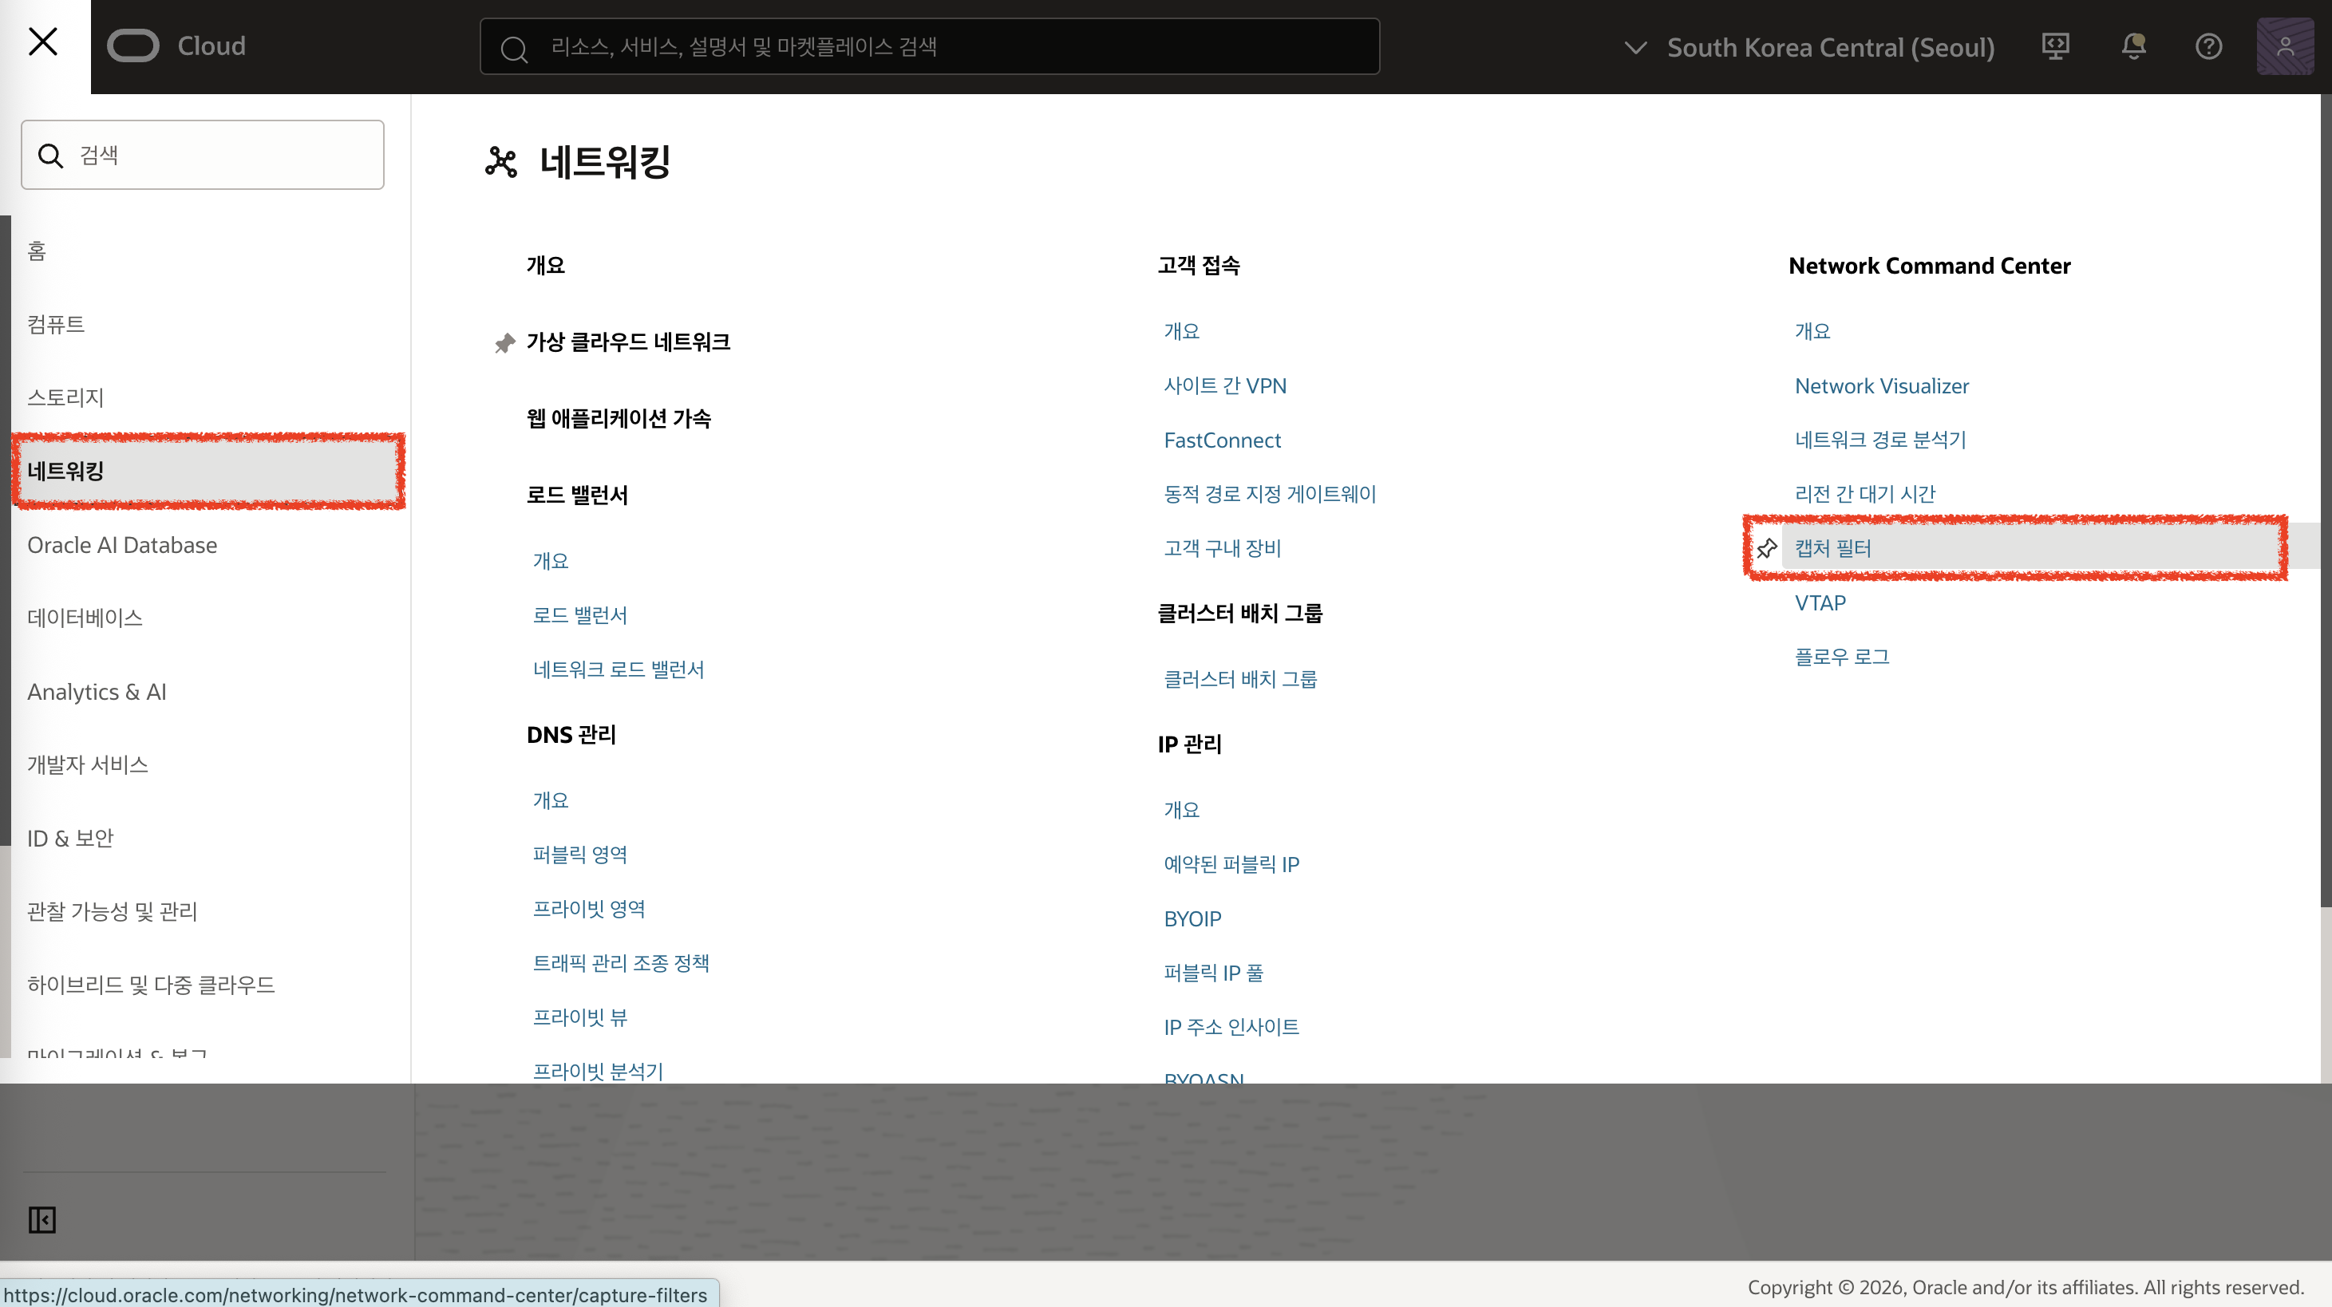Collapse the sidebar panel icon
The width and height of the screenshot is (2332, 1307).
42,1220
